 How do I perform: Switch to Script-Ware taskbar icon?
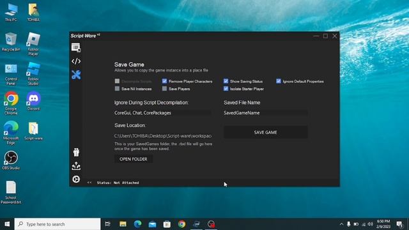196,224
